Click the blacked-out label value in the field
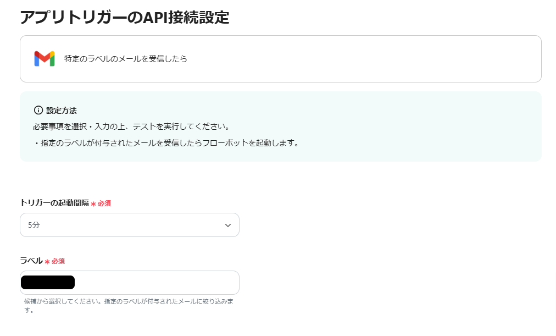Image resolution: width=556 pixels, height=336 pixels. click(x=47, y=283)
